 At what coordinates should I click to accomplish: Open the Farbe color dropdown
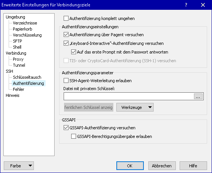click(x=19, y=166)
